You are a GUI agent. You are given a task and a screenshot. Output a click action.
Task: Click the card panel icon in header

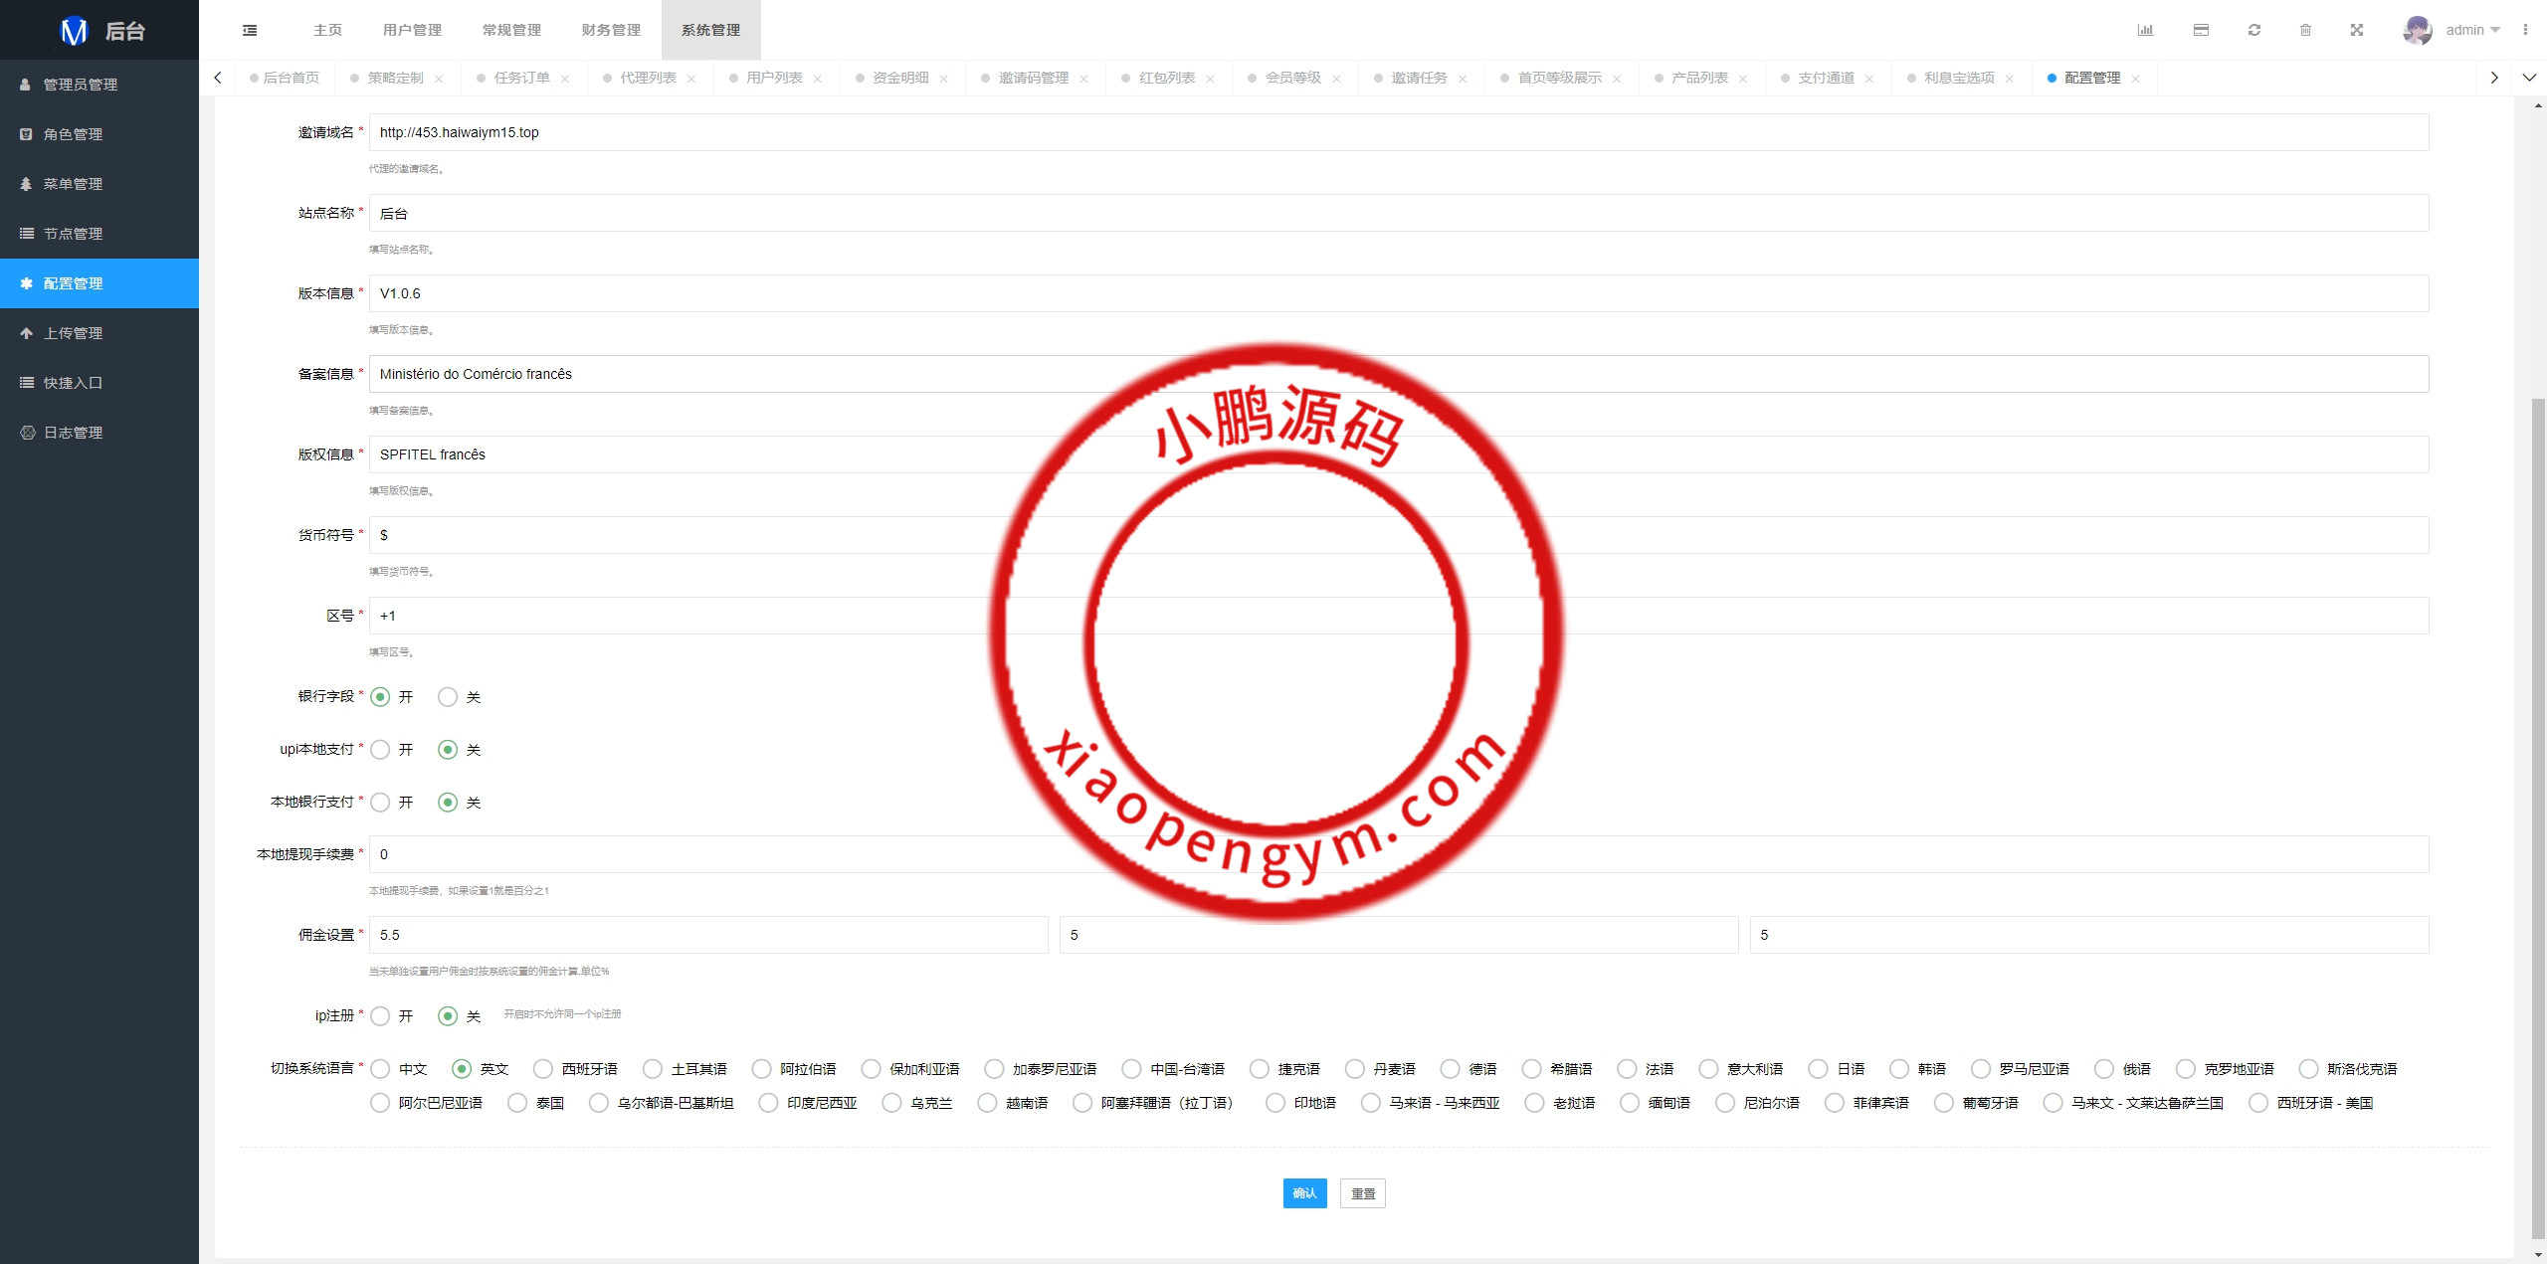[2201, 30]
